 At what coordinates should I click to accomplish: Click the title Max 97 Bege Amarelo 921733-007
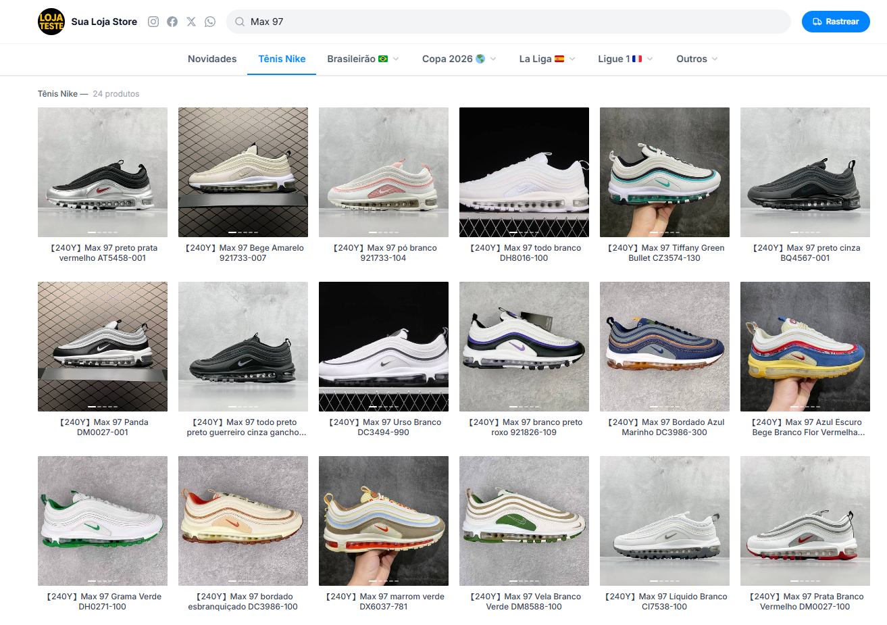click(x=243, y=253)
